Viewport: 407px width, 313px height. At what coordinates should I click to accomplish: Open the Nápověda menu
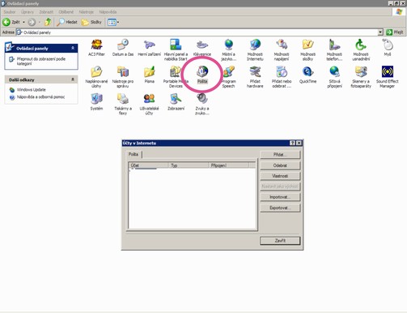[x=108, y=12]
